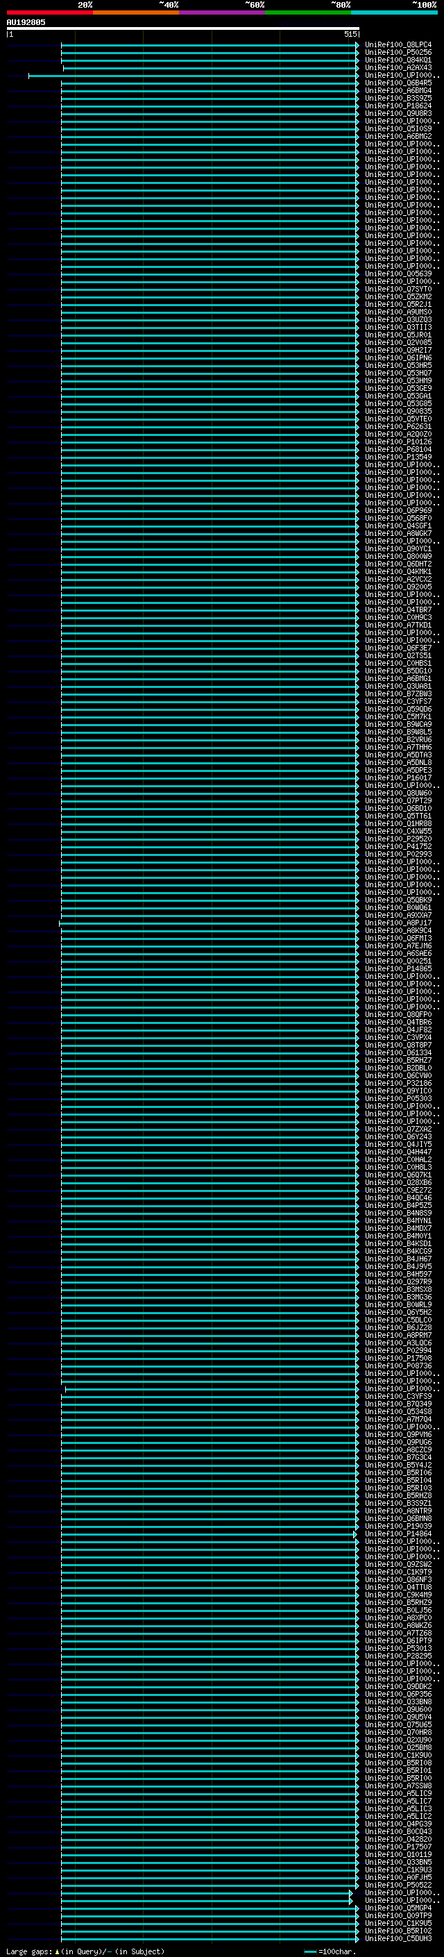This screenshot has height=1957, width=444.
Task: Select the UniRef100_P08736 label
Action: 398,1367
